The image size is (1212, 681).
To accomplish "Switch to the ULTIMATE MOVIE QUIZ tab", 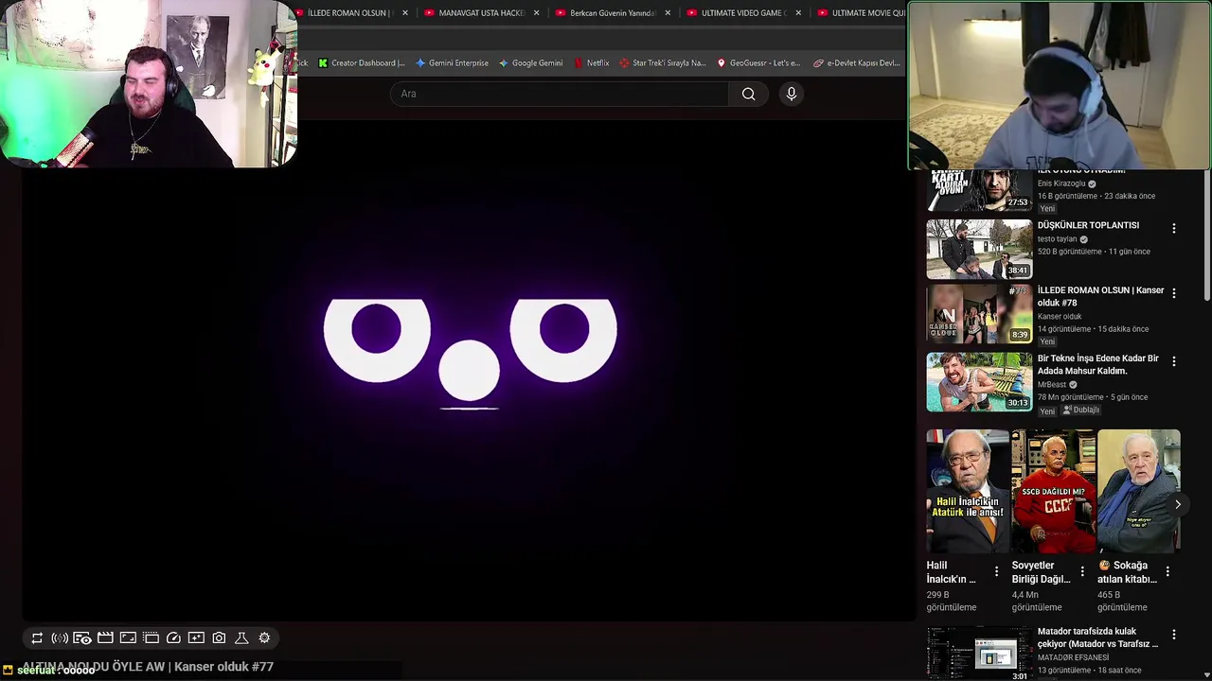I will (x=861, y=13).
